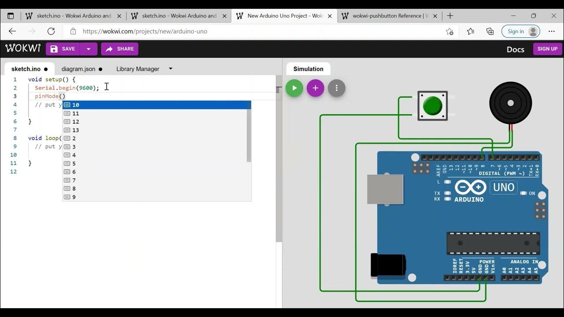Screen dimensions: 564x317
Task: Click the code editor vertical scrollbar
Action: tap(279, 158)
